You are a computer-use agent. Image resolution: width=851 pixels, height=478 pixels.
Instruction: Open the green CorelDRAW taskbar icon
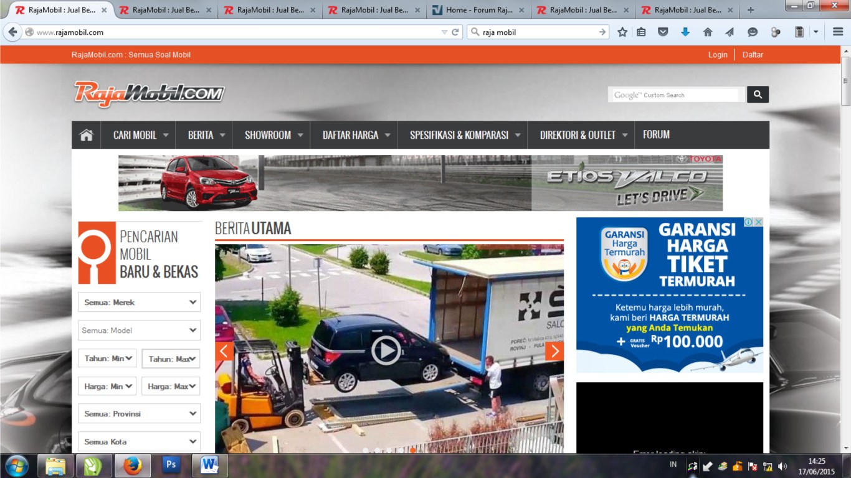click(x=93, y=466)
